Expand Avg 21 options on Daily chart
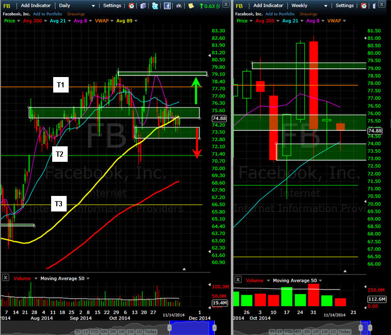 pos(69,21)
